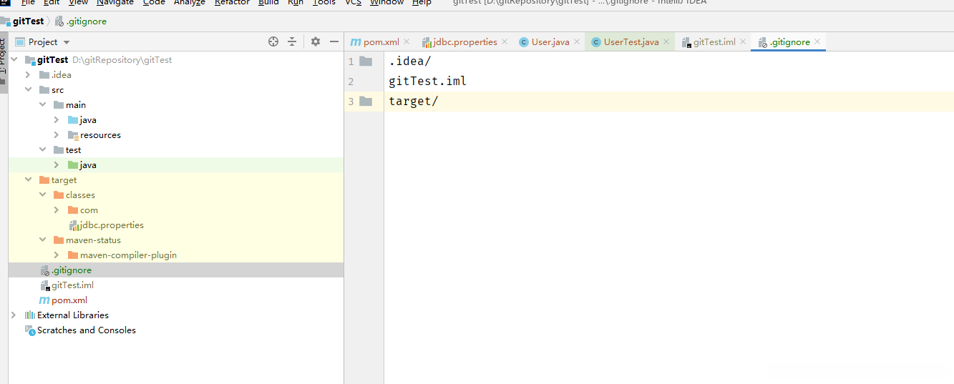Collapse the src folder arrow
This screenshot has width=954, height=384.
click(28, 89)
